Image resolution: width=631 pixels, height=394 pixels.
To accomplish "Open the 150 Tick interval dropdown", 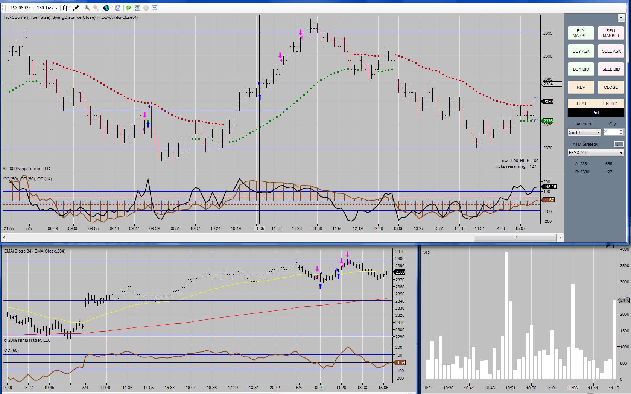I will coord(47,8).
